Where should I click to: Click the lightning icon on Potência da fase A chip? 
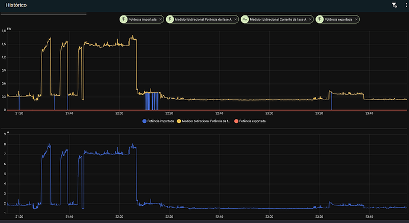(170, 20)
